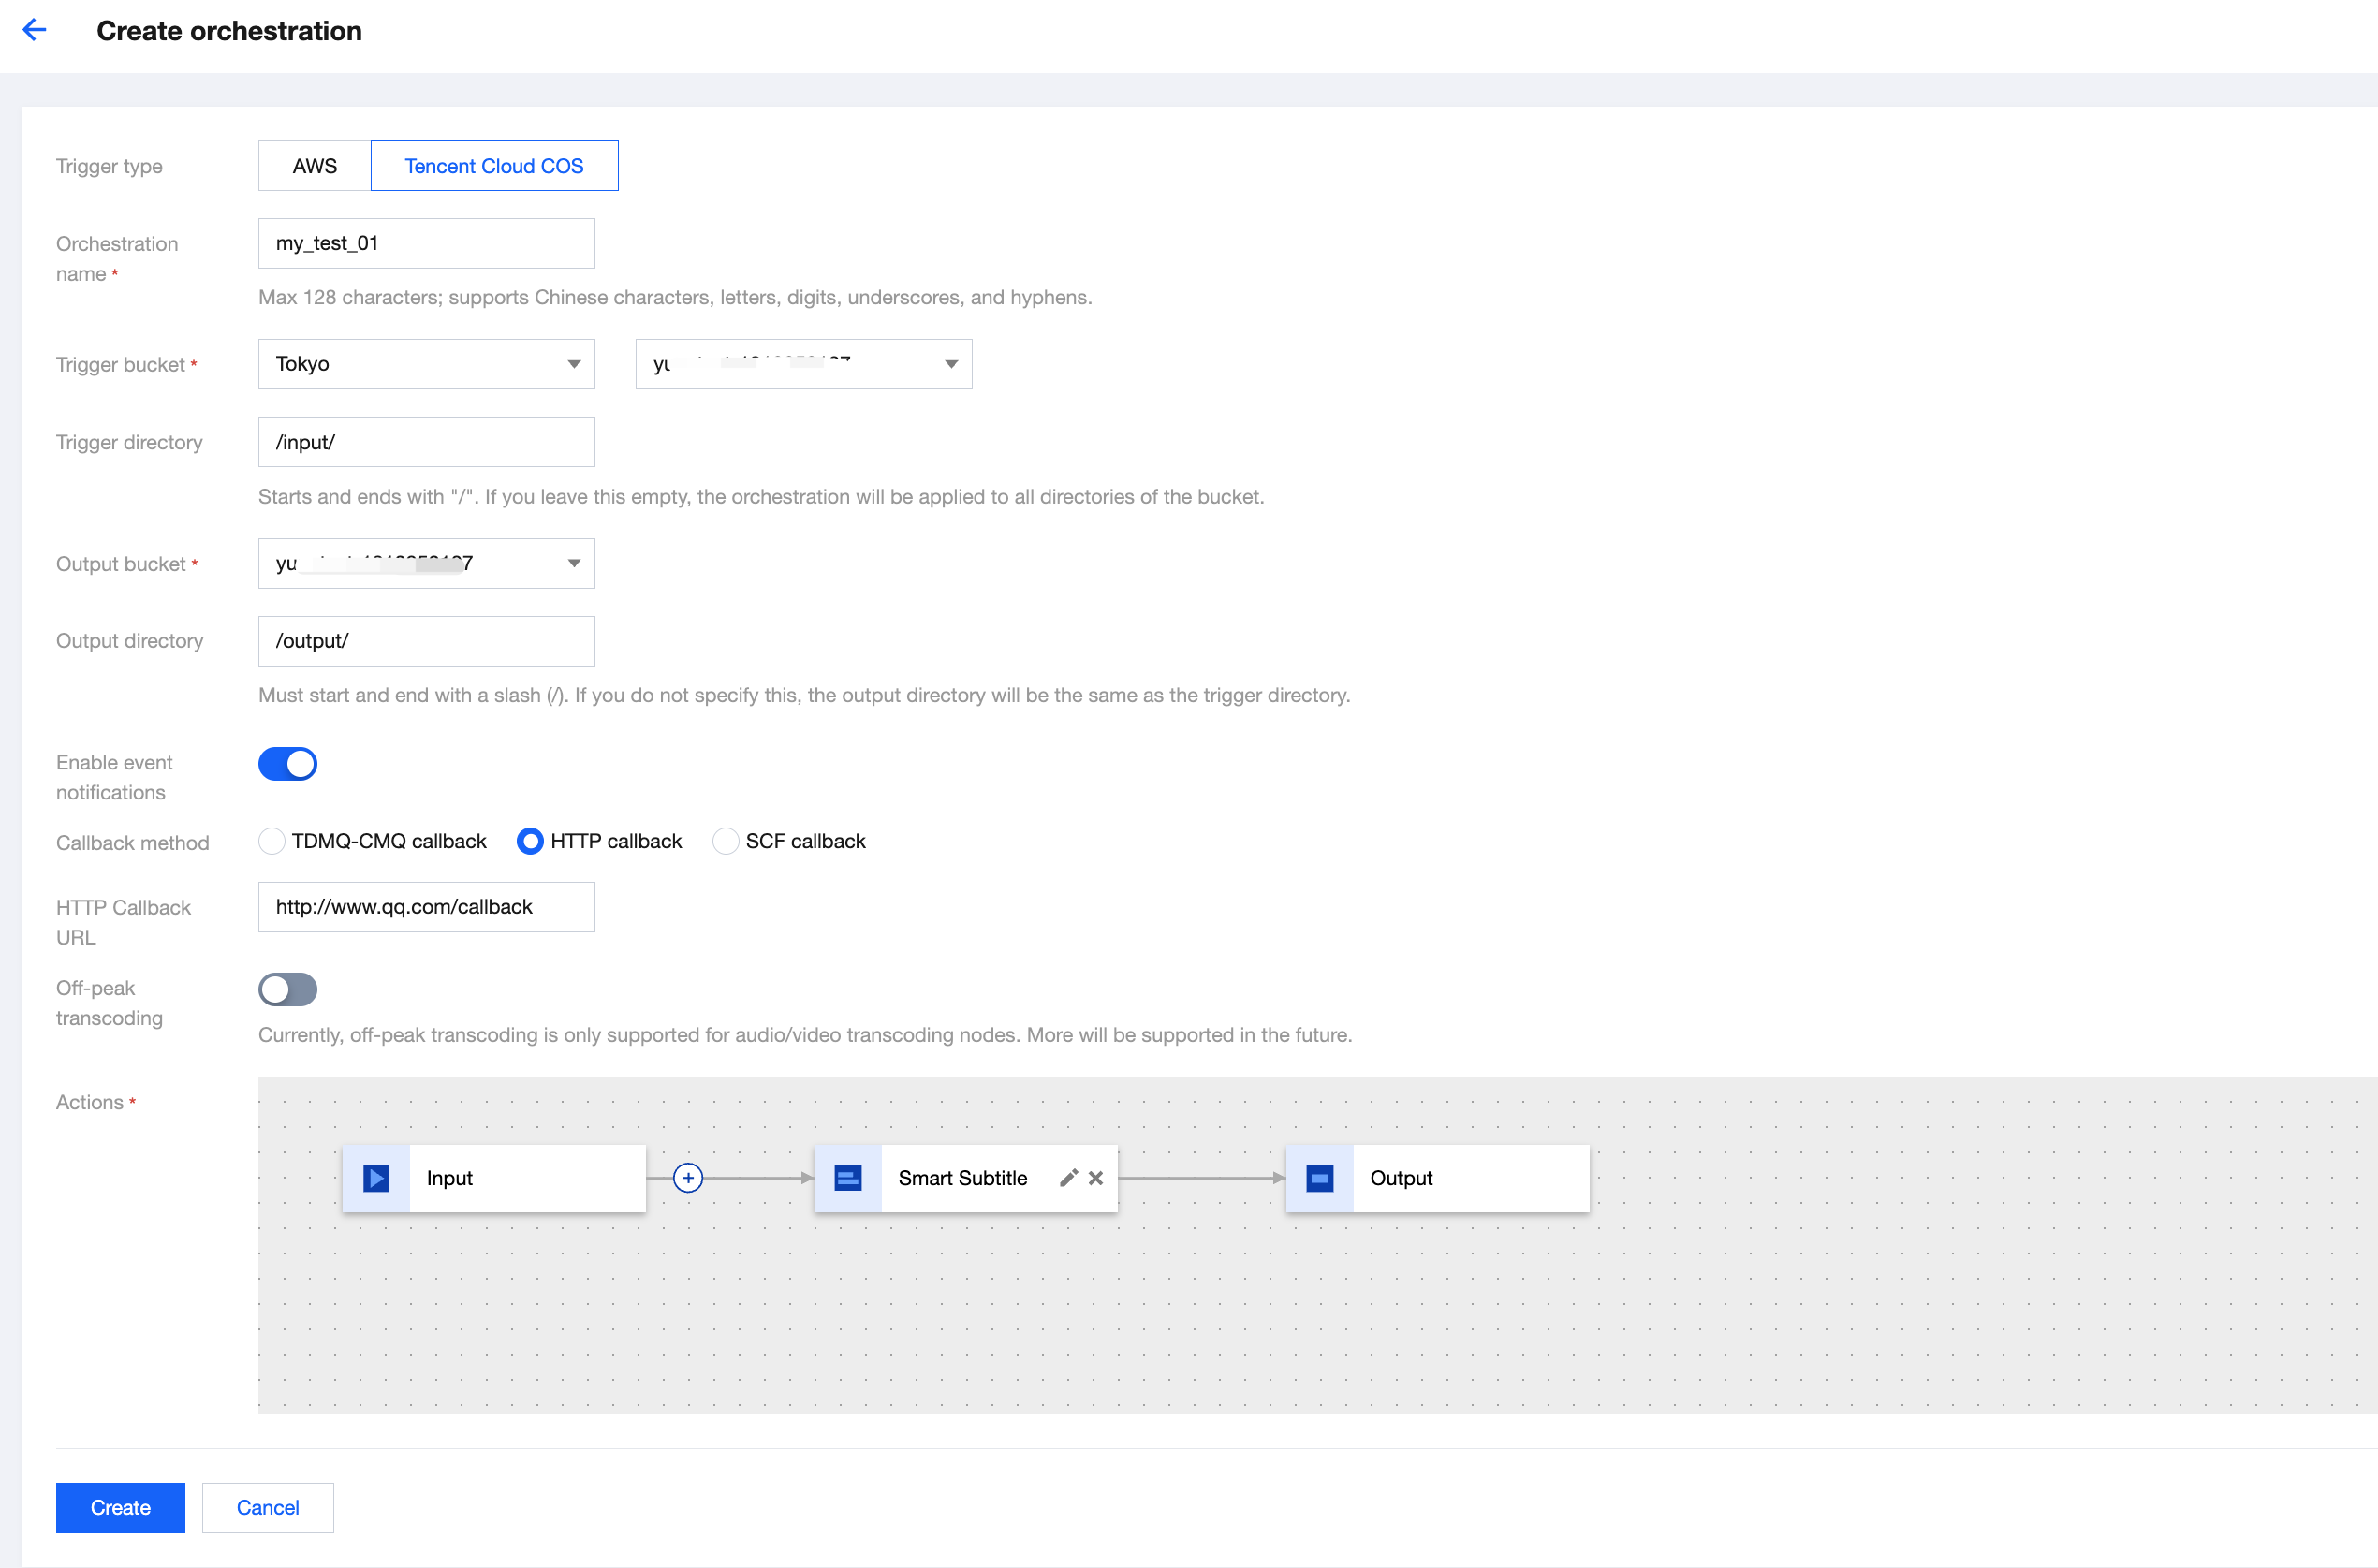Open the Tokyo region dropdown

coord(427,364)
